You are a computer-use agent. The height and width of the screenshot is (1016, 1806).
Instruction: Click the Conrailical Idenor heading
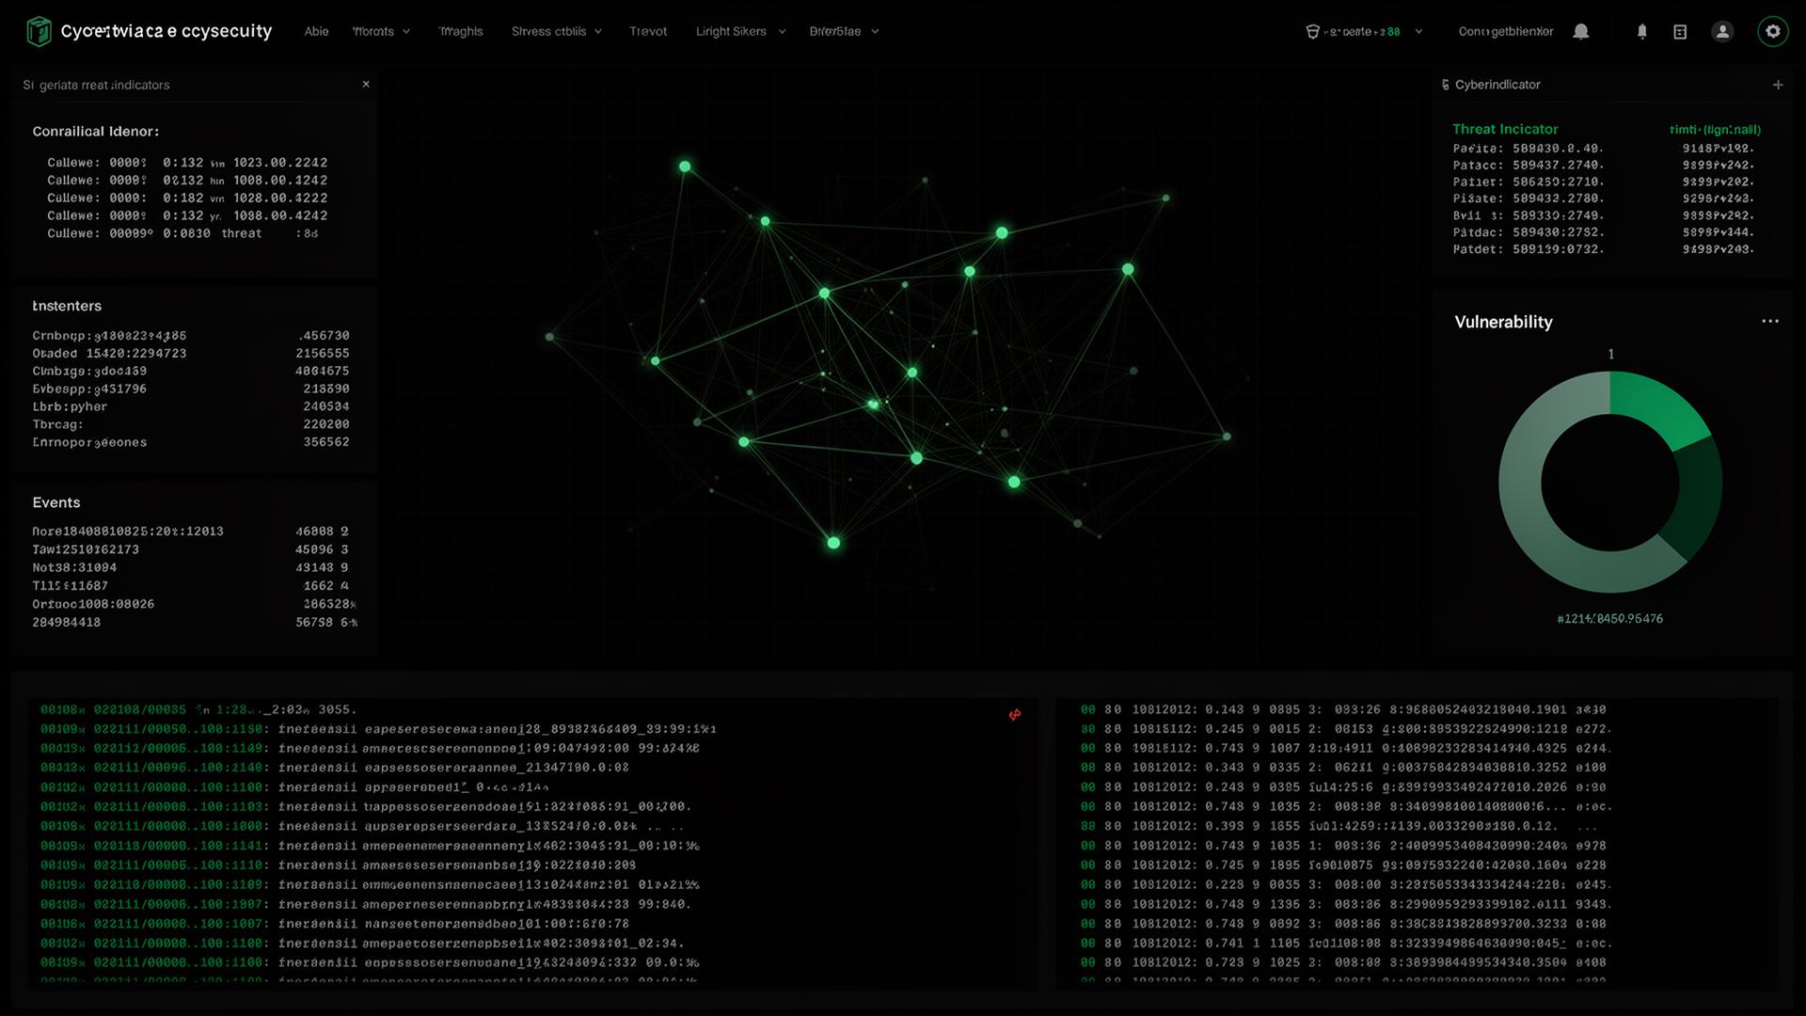[x=95, y=132]
